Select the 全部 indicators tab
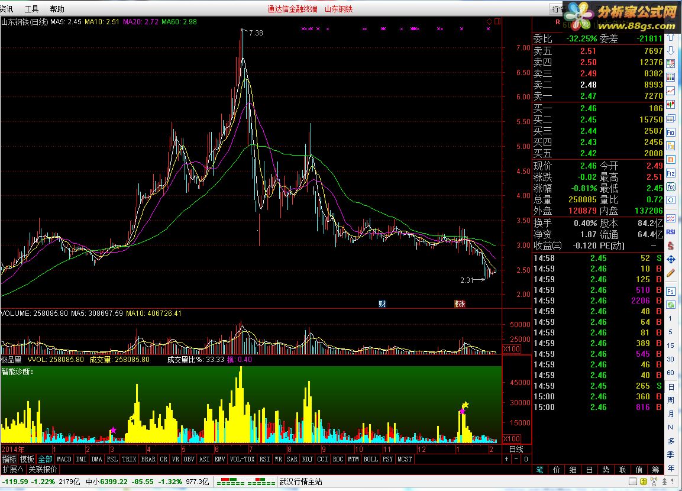The image size is (682, 491). 45,459
